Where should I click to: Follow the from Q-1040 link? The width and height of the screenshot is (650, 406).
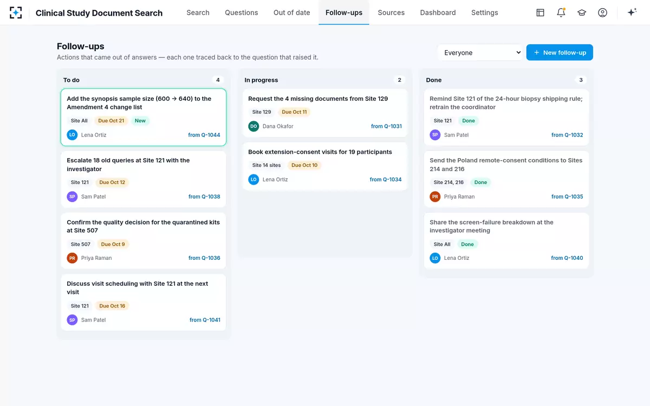point(567,258)
